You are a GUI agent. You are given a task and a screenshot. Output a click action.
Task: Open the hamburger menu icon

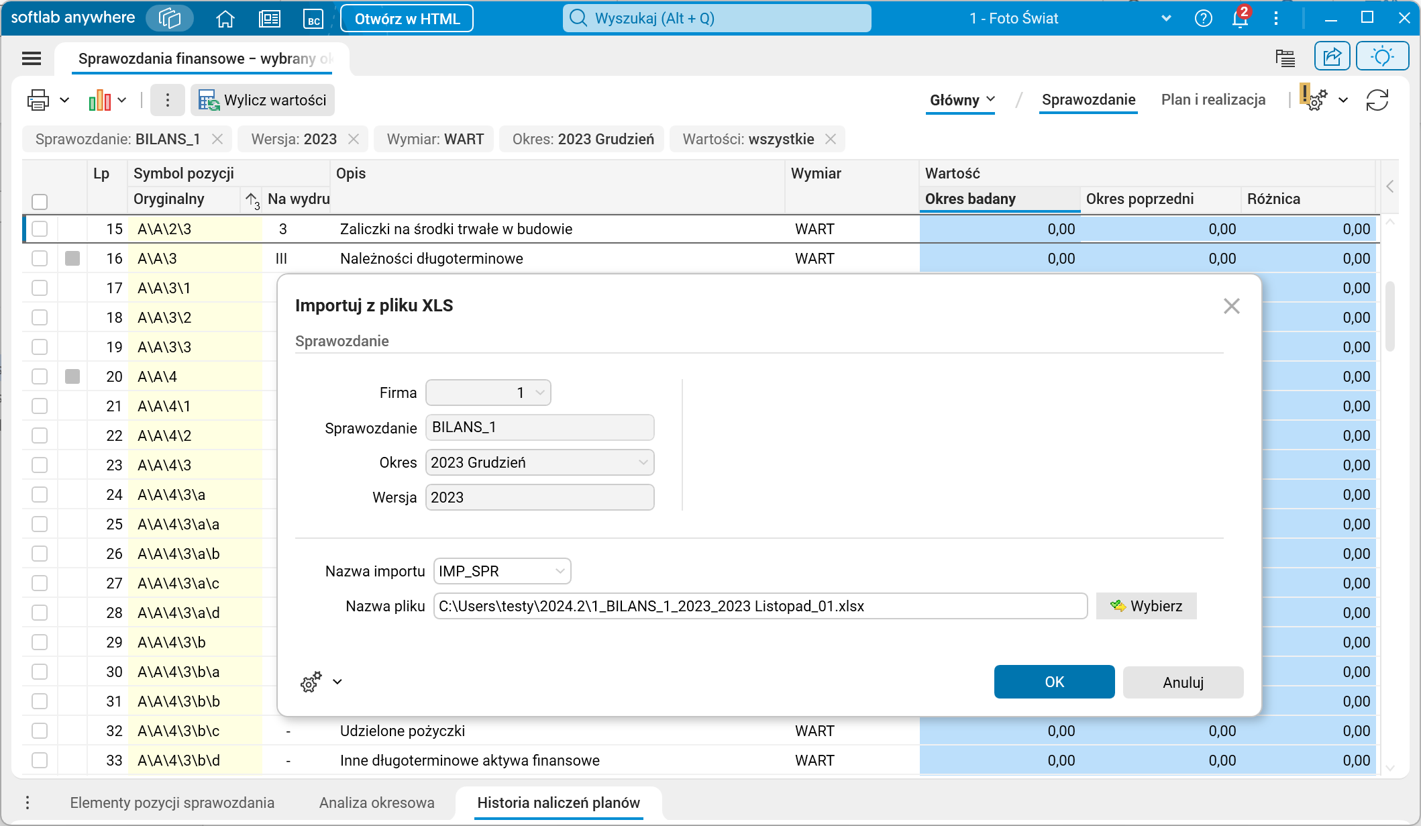point(32,58)
